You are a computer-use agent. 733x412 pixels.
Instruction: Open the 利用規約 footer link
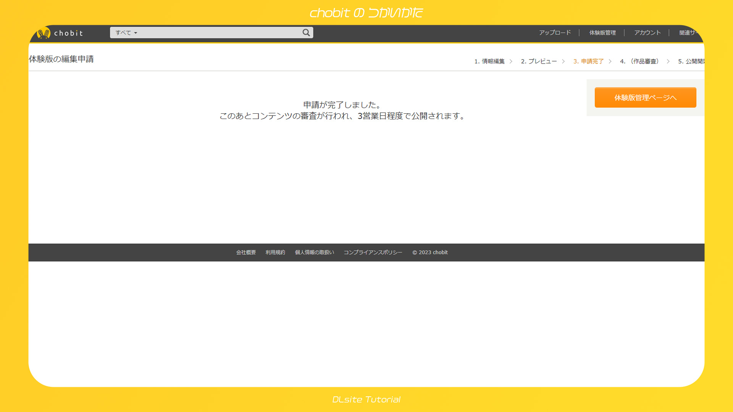[275, 253]
